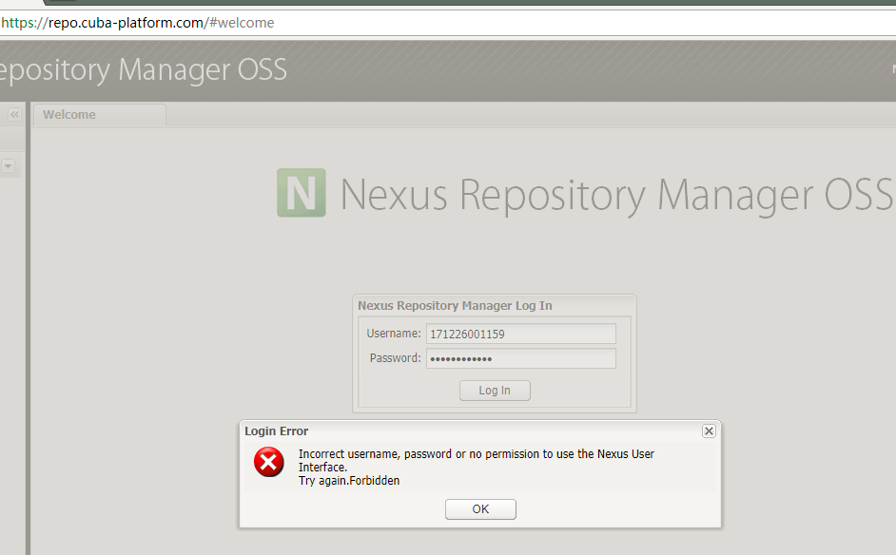This screenshot has height=555, width=896.
Task: Open the left panel dropdown arrow
Action: pos(8,166)
